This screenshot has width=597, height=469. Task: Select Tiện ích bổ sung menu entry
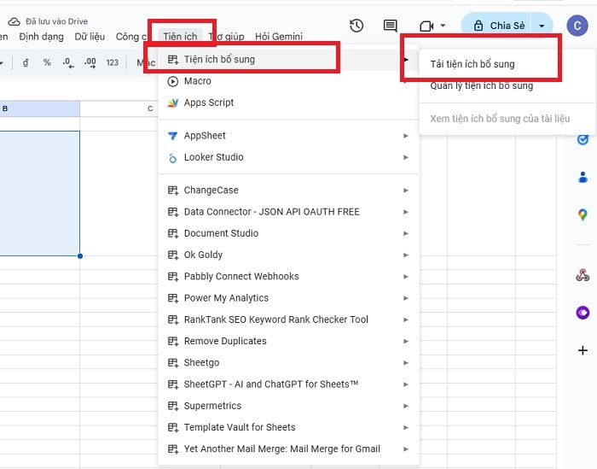tap(288, 60)
